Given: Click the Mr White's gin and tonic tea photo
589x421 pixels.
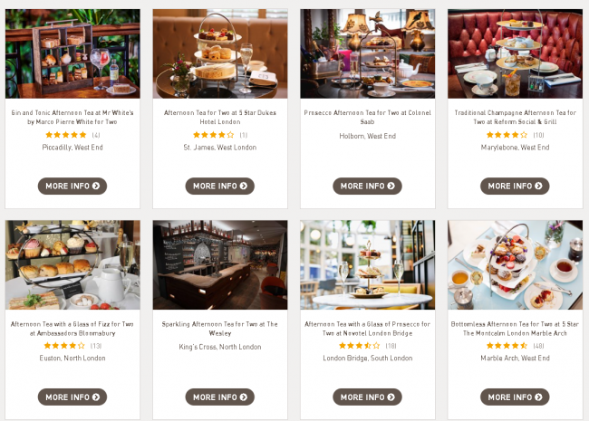Looking at the screenshot, I should 72,53.
